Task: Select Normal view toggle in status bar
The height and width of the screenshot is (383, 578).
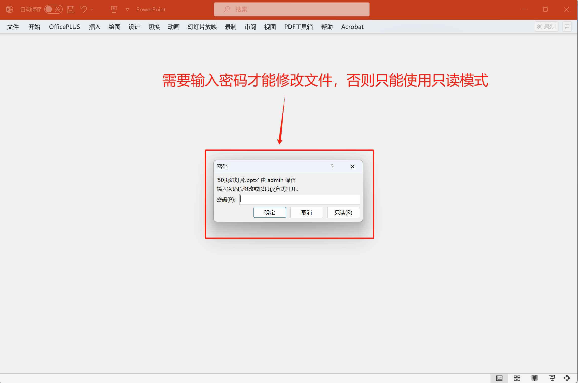Action: click(499, 378)
